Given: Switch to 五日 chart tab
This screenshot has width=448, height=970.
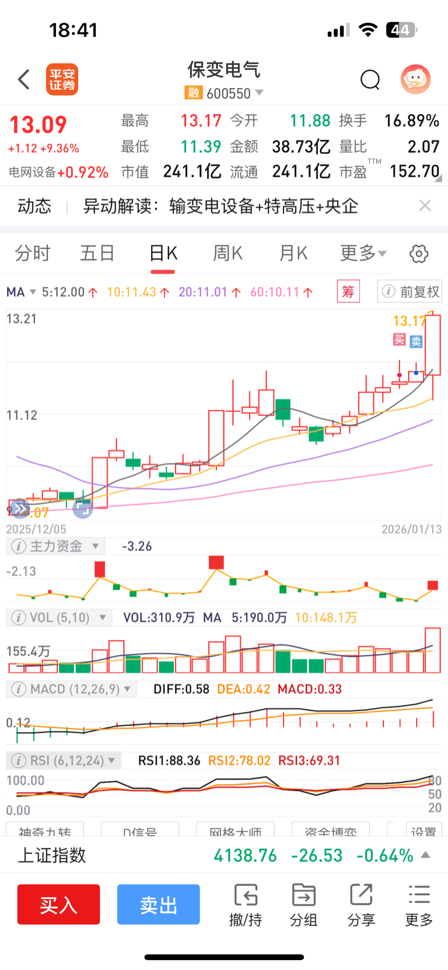Looking at the screenshot, I should click(x=97, y=253).
